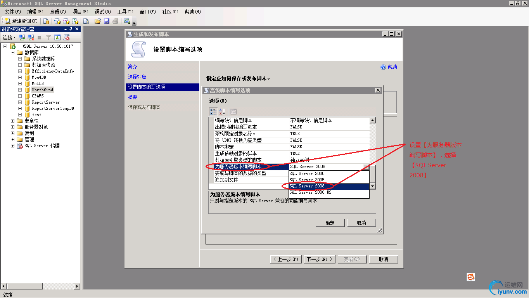529x298 pixels.
Task: Click the Disconnect server icon
Action: [x=31, y=37]
